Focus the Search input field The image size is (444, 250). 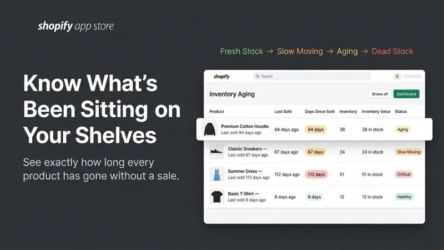click(x=311, y=76)
